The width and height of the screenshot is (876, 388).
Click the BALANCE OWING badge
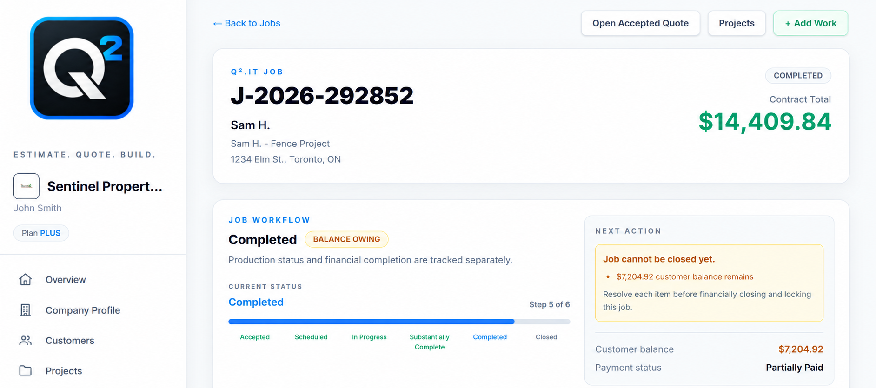click(346, 239)
